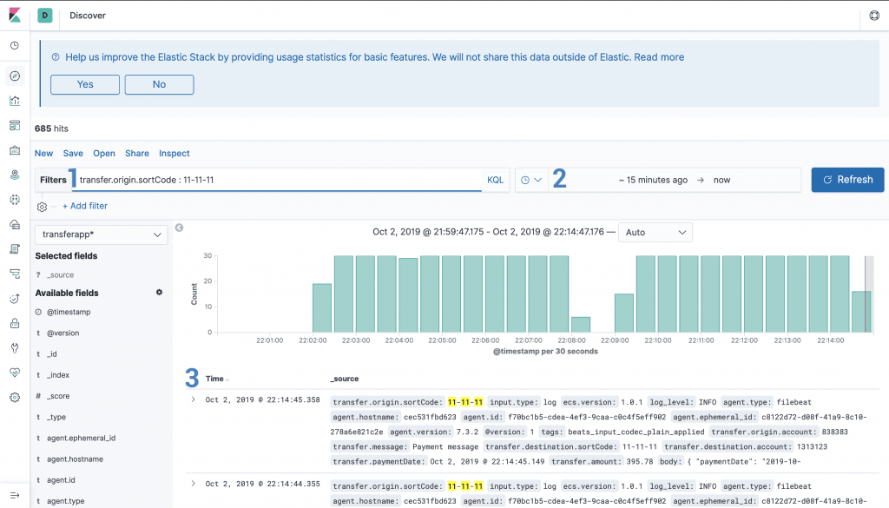The height and width of the screenshot is (508, 889).
Task: Click the Read more link
Action: tap(659, 57)
